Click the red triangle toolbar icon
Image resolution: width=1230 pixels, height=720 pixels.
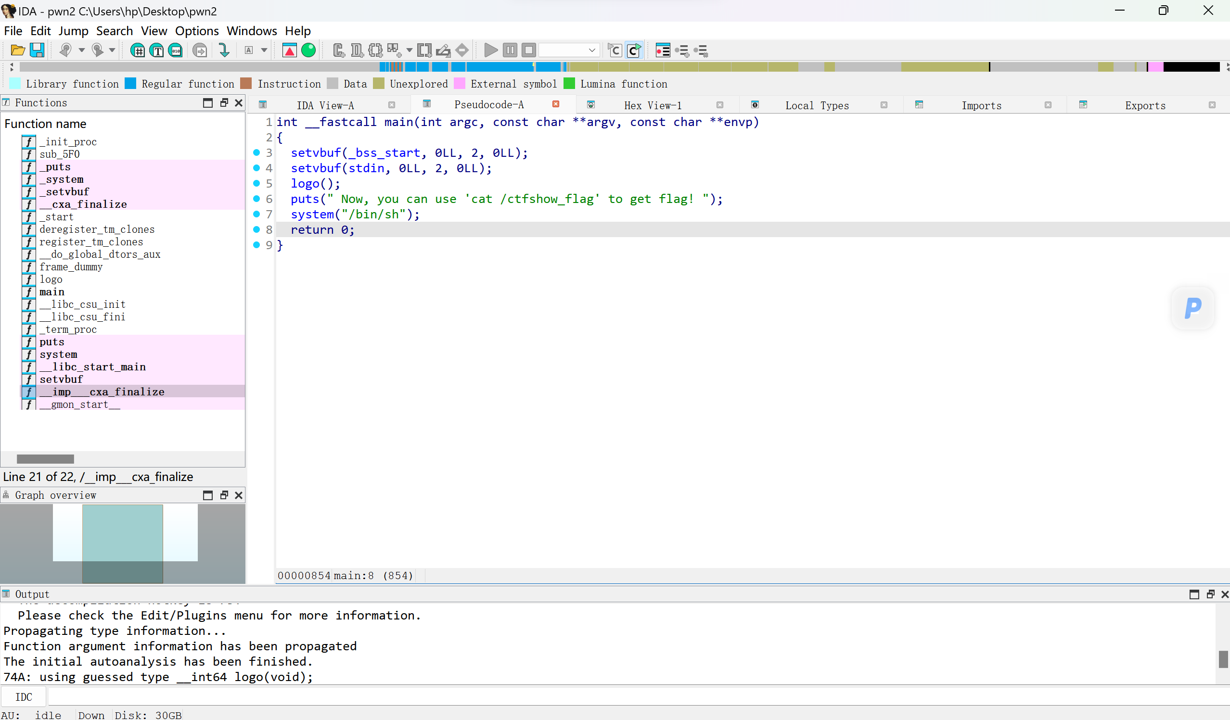pyautogui.click(x=289, y=50)
